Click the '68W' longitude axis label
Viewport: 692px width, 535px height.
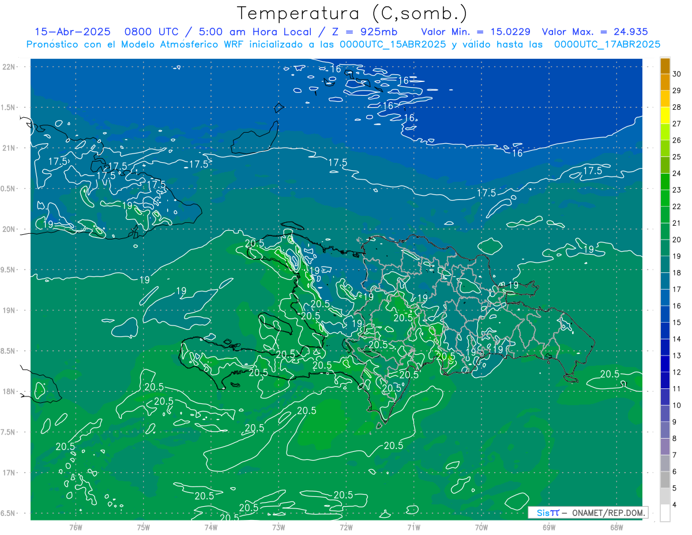coord(616,527)
